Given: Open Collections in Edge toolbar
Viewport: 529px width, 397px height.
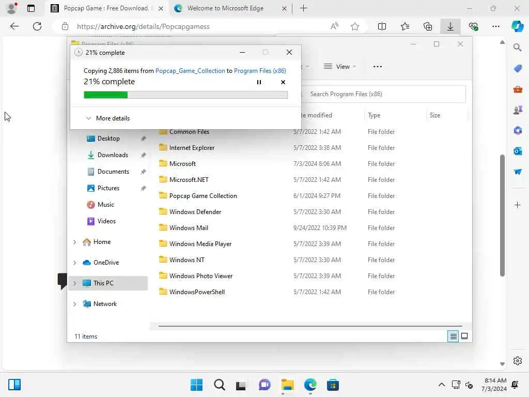Looking at the screenshot, I should click(x=428, y=26).
